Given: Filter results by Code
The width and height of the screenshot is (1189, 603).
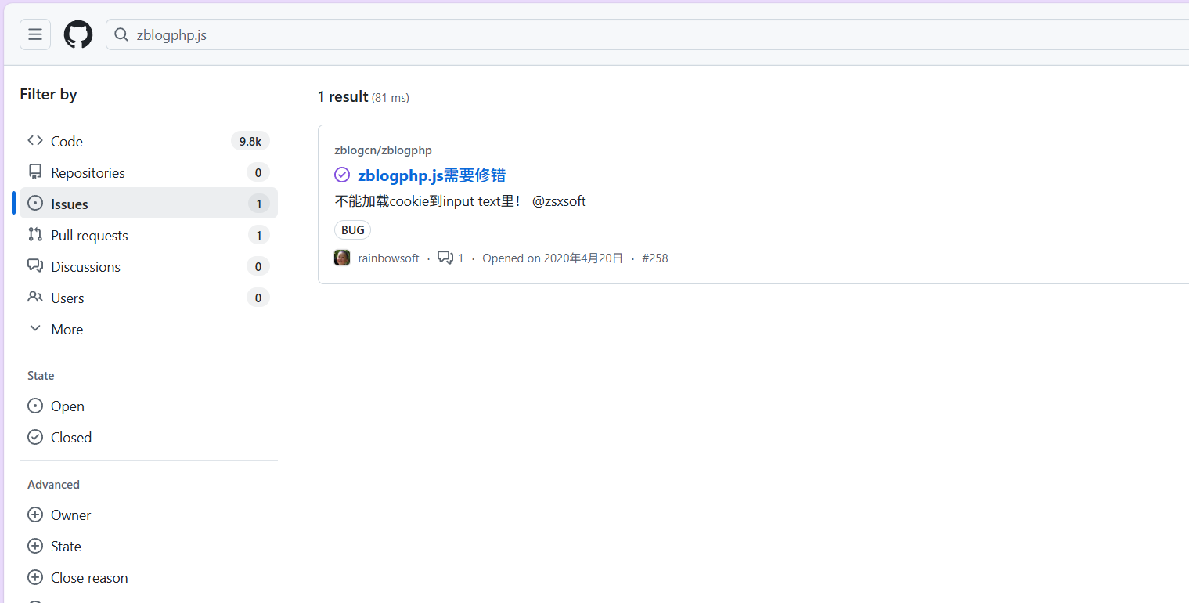Looking at the screenshot, I should [149, 141].
